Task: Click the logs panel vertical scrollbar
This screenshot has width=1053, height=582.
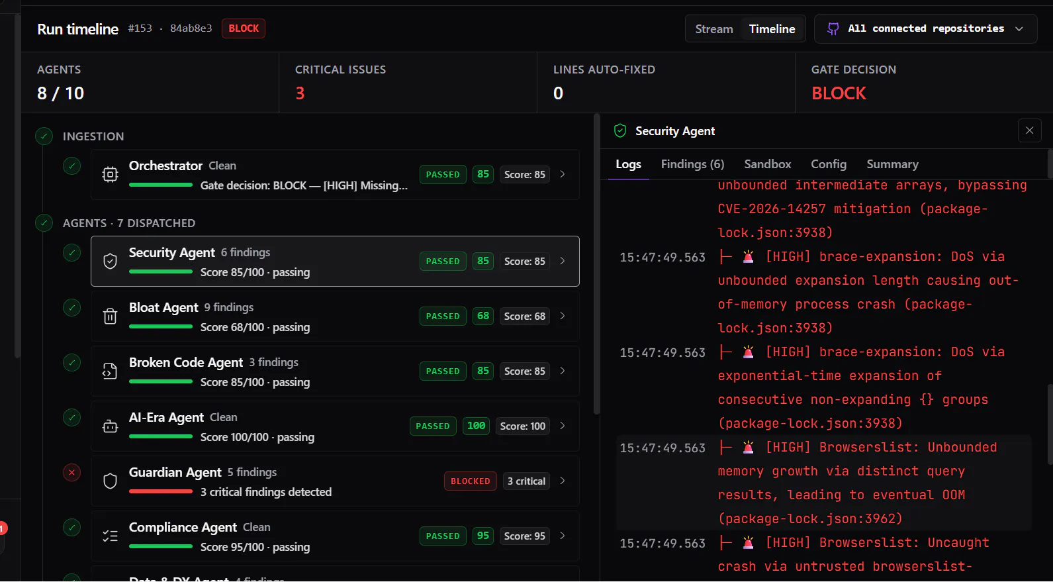Action: (x=1050, y=424)
